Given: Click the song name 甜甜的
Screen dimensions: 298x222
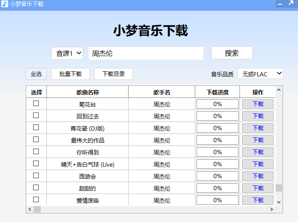Looking at the screenshot, I should (87, 189).
